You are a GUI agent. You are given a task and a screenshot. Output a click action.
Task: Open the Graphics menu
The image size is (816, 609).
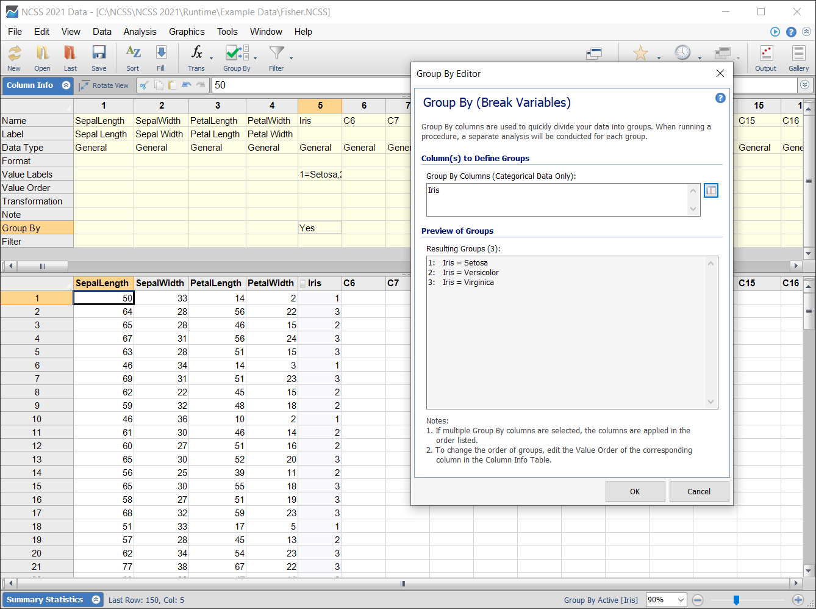pos(187,32)
